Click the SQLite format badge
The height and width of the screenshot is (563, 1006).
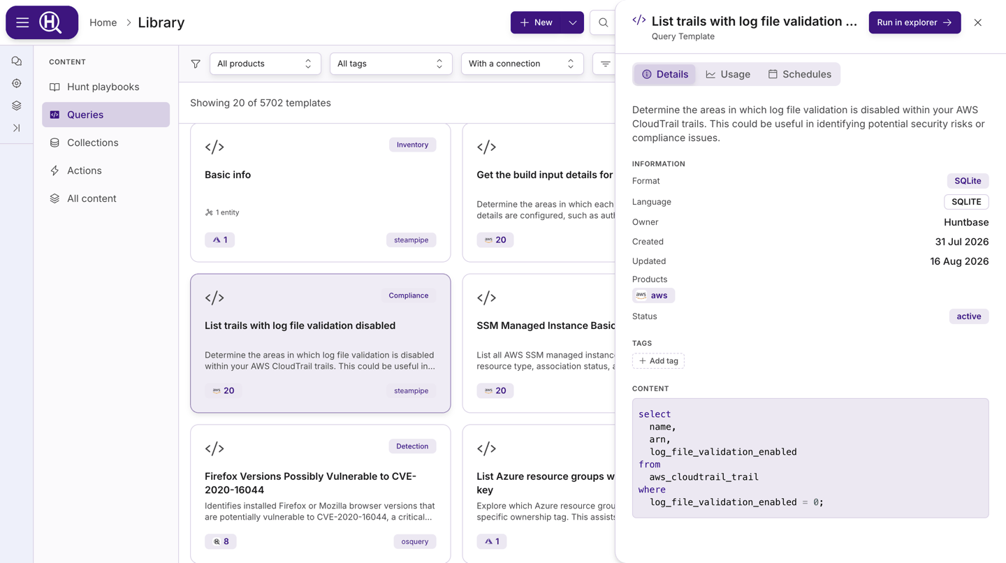pos(968,181)
